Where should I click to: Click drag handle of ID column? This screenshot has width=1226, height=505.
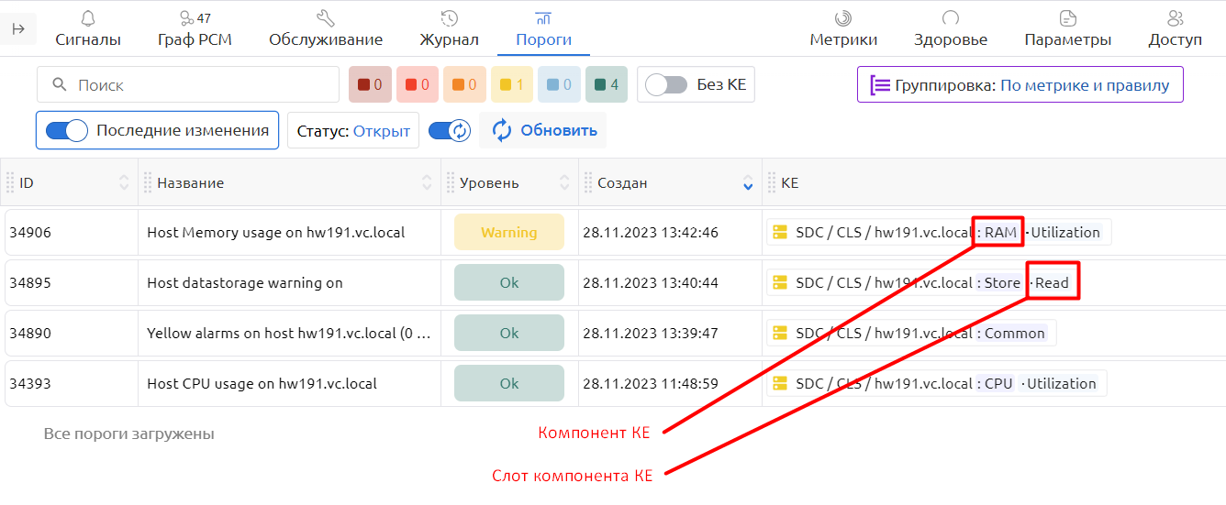(11, 182)
